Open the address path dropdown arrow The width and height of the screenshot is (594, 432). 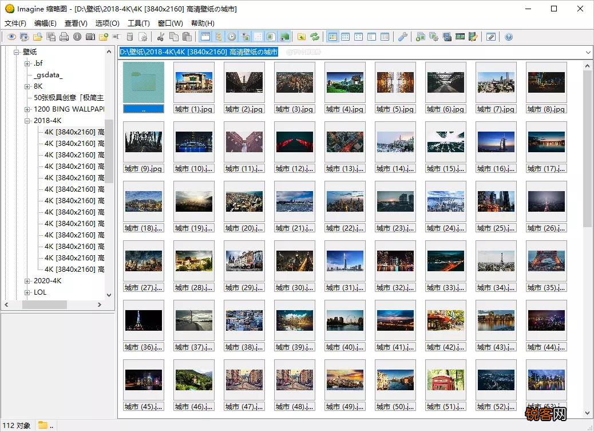tap(588, 52)
